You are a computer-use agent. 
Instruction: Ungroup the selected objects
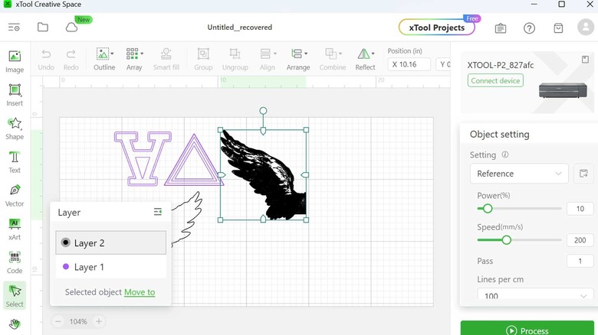235,60
